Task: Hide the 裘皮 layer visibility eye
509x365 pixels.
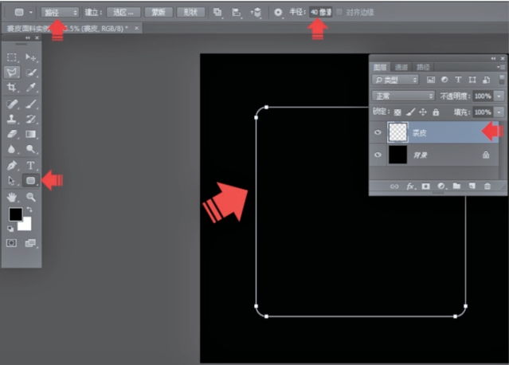Action: click(378, 131)
